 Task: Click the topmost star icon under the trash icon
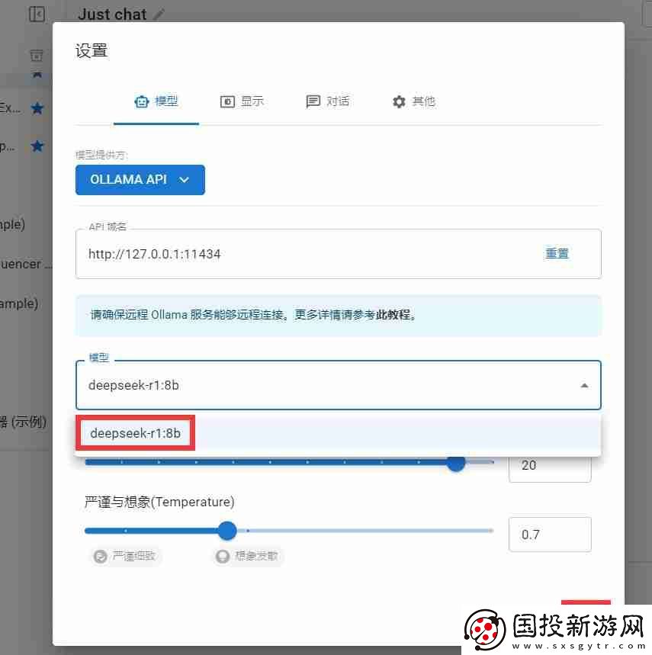pyautogui.click(x=37, y=73)
